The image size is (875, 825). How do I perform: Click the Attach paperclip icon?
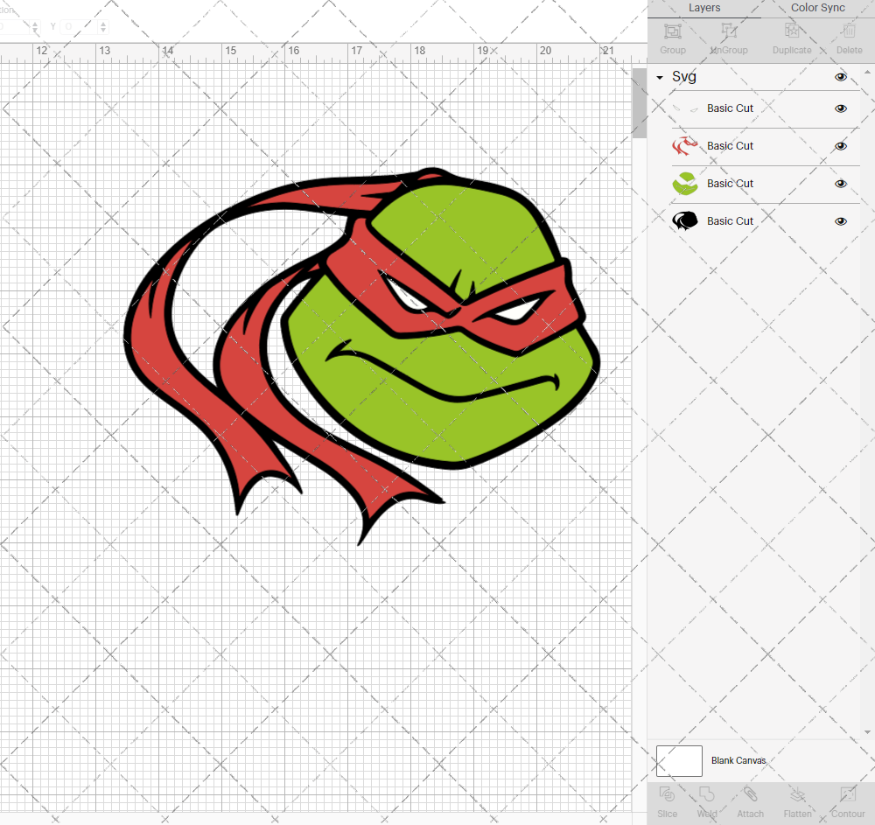click(750, 794)
